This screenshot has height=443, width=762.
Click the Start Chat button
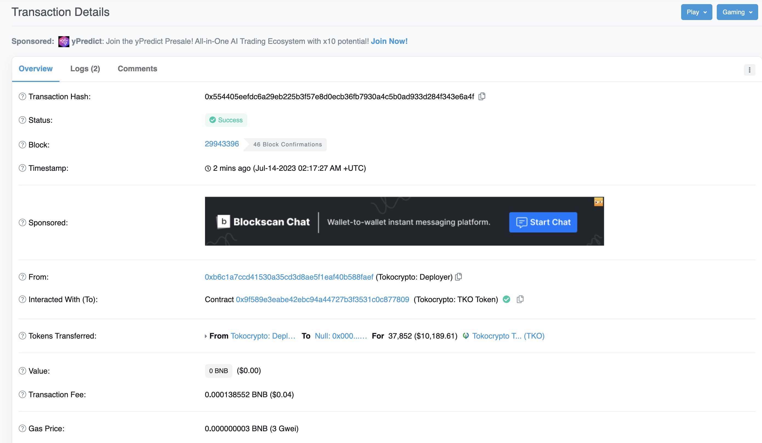point(543,222)
